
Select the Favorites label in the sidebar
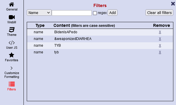(x=11, y=60)
